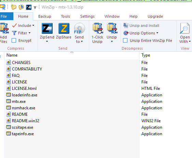The height and width of the screenshot is (158, 192).
Task: Open the File menu tab
Action: [6, 16]
